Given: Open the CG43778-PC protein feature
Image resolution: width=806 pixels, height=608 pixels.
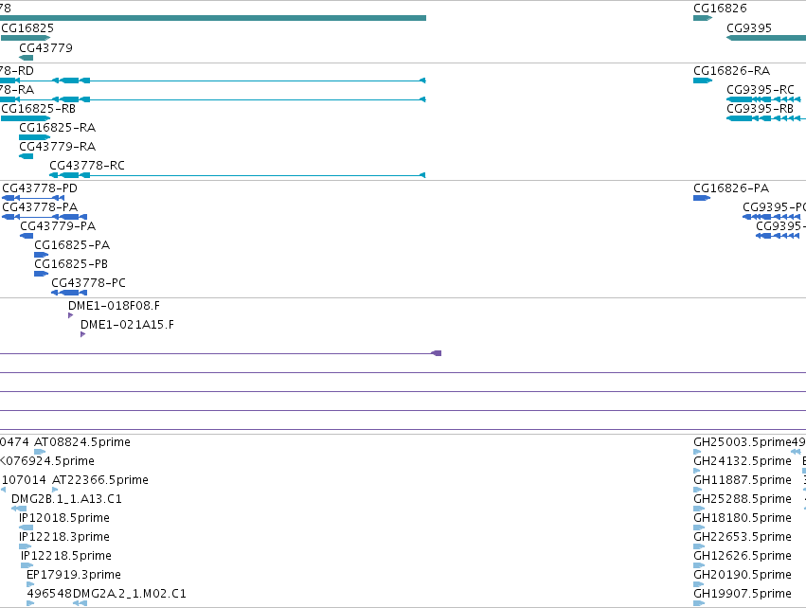Looking at the screenshot, I should [x=69, y=293].
